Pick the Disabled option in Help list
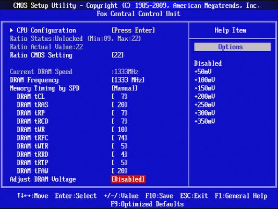 tap(208, 63)
